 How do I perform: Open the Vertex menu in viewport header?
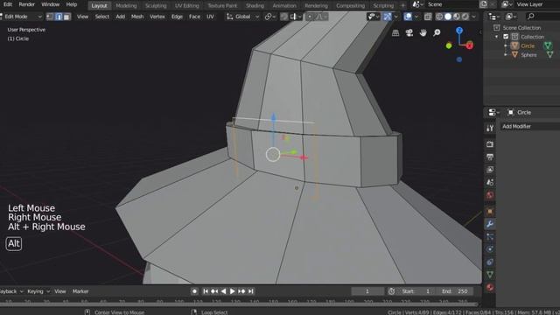pos(157,17)
